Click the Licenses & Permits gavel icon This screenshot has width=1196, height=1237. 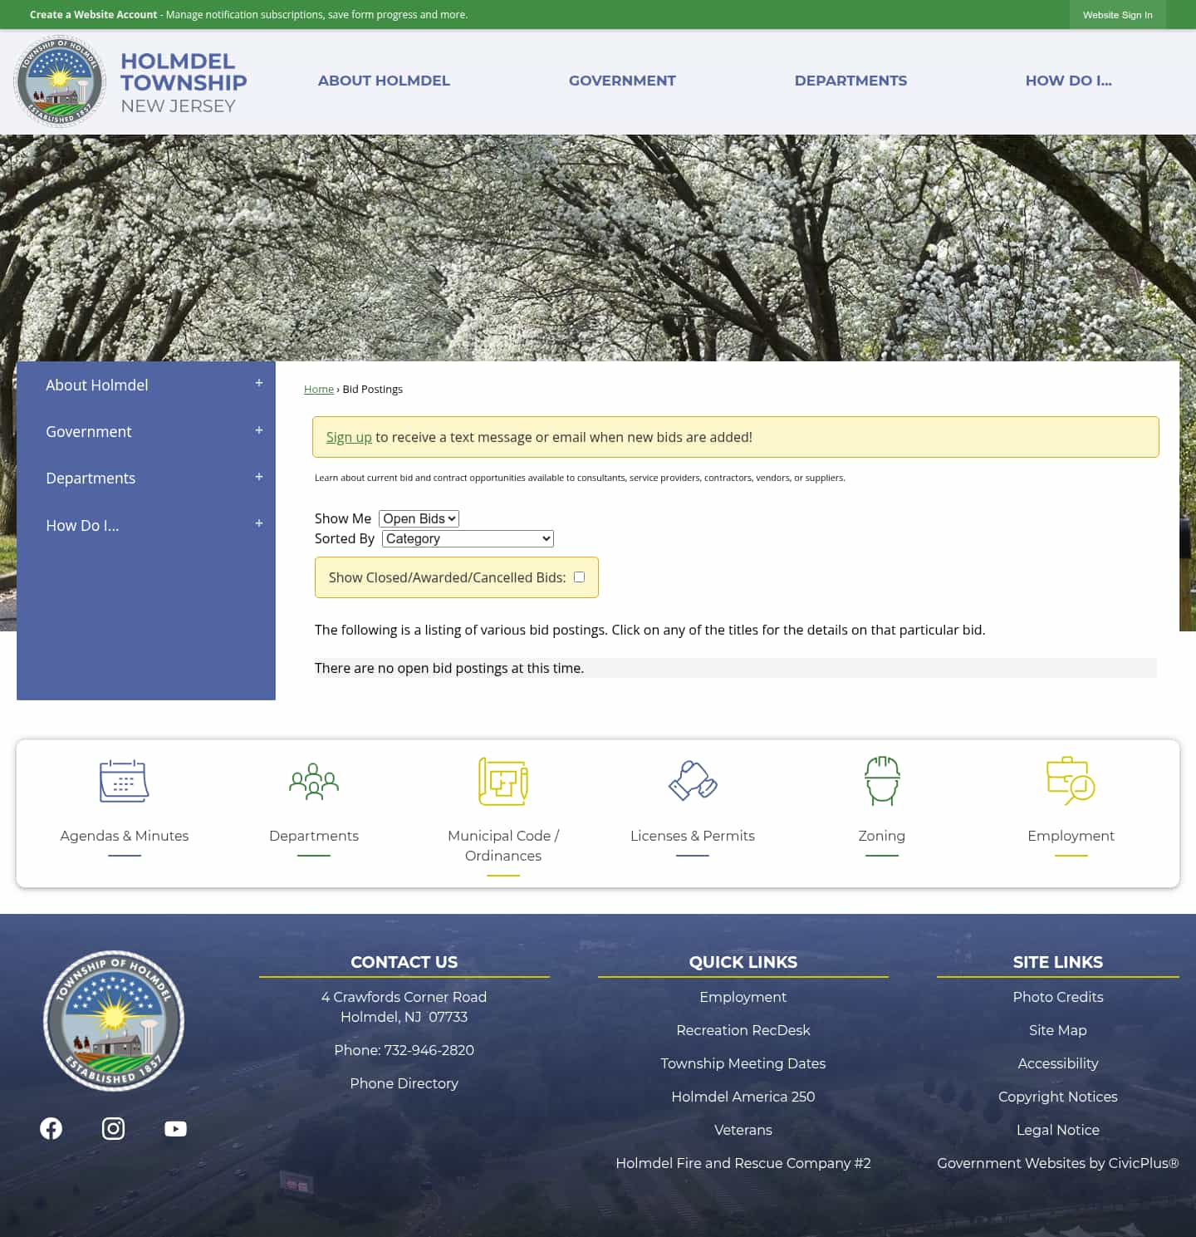[x=692, y=781]
